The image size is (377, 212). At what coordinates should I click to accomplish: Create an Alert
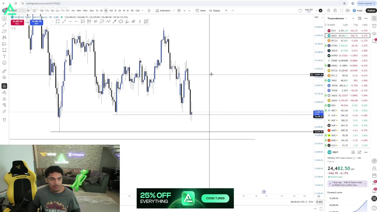(x=201, y=11)
